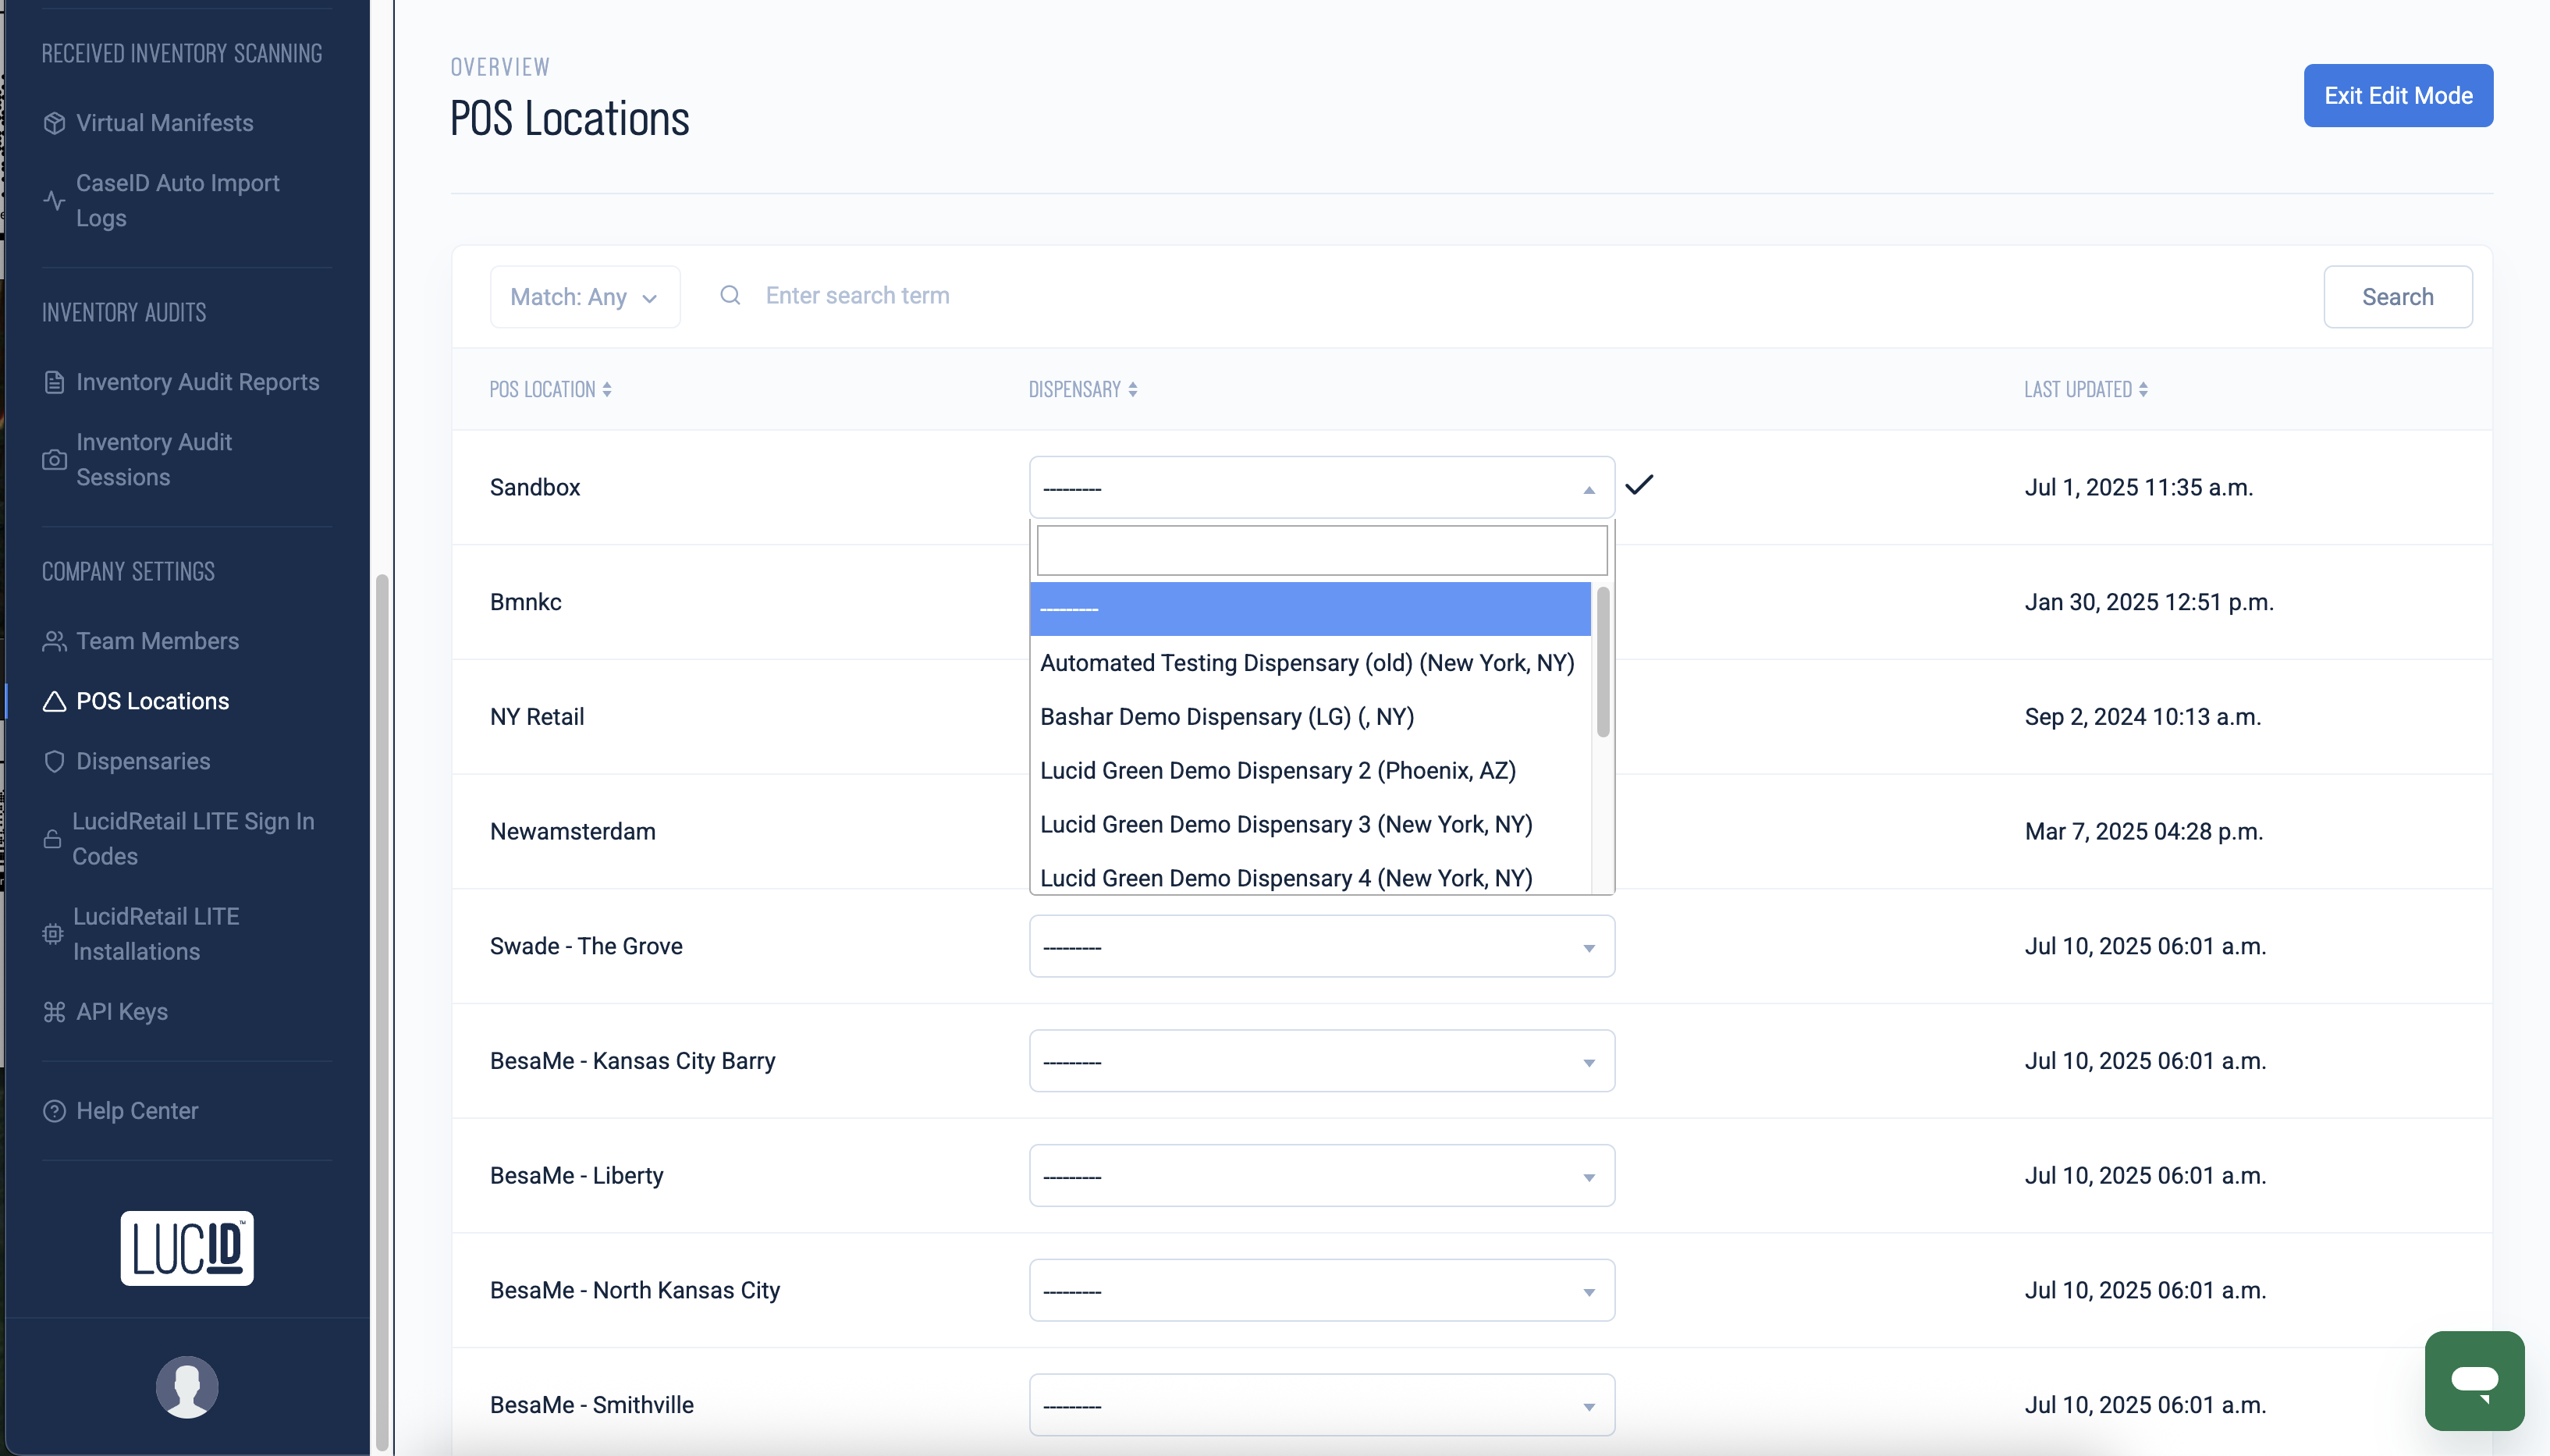This screenshot has width=2550, height=1456.
Task: Click the LUCID logo
Action: 187,1248
